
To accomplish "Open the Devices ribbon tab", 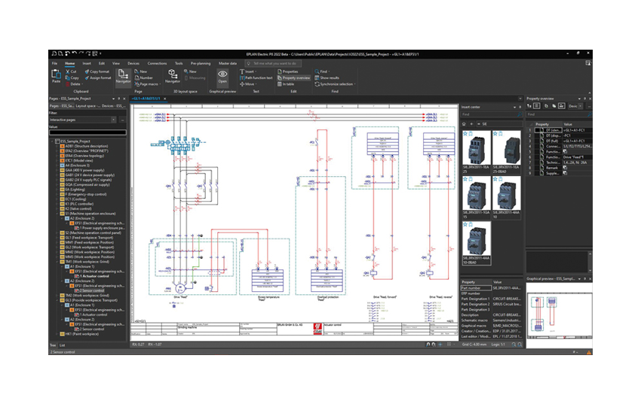I will click(x=133, y=63).
